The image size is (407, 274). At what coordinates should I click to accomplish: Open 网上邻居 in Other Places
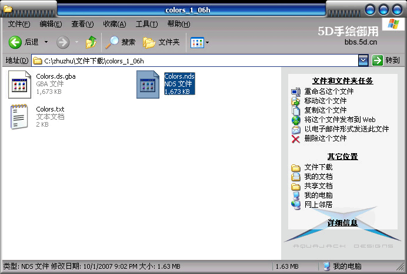(x=318, y=204)
